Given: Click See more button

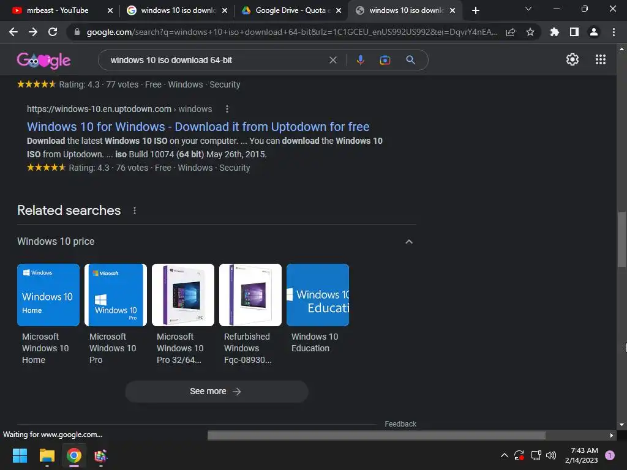Looking at the screenshot, I should (x=216, y=391).
